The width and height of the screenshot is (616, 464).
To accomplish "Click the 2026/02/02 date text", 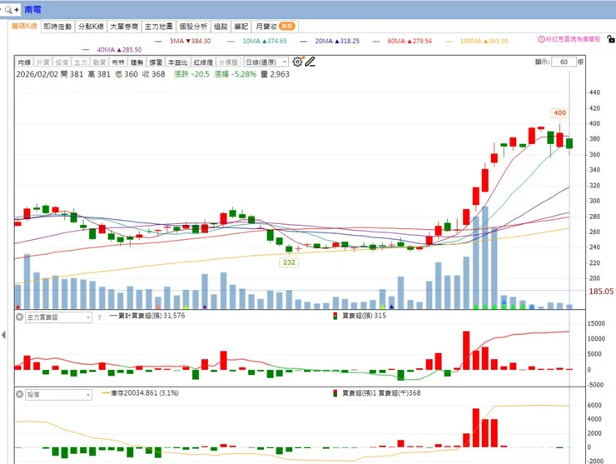I will point(35,74).
